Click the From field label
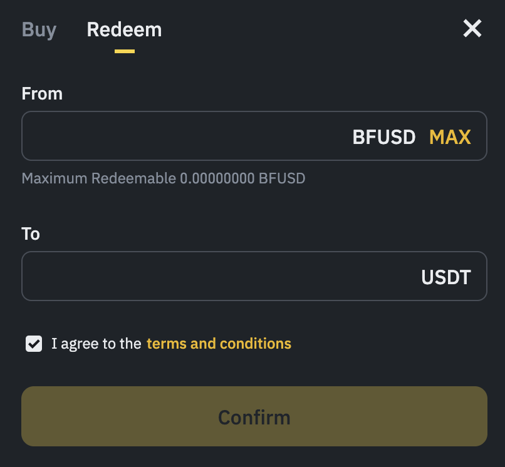 point(42,93)
